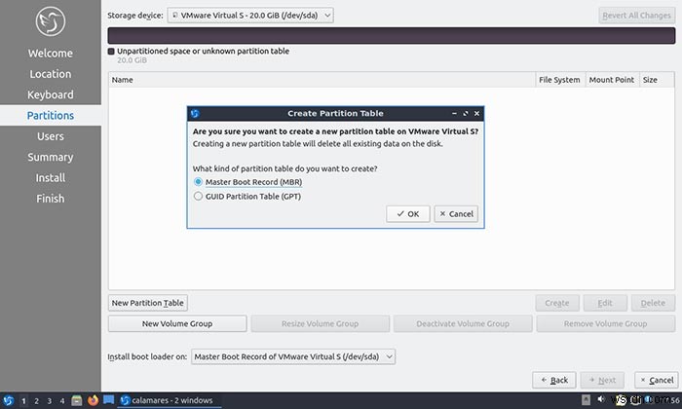Open the Lubuntu start menu icon
Viewport: 682px width, 409px height.
pyautogui.click(x=8, y=400)
